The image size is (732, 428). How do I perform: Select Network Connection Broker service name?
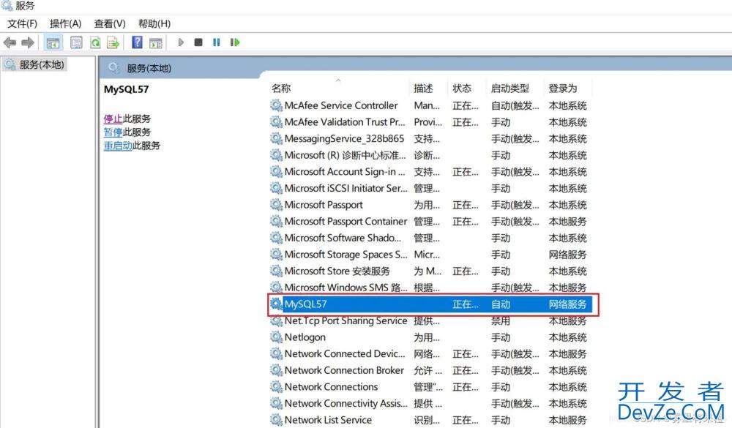pyautogui.click(x=344, y=370)
